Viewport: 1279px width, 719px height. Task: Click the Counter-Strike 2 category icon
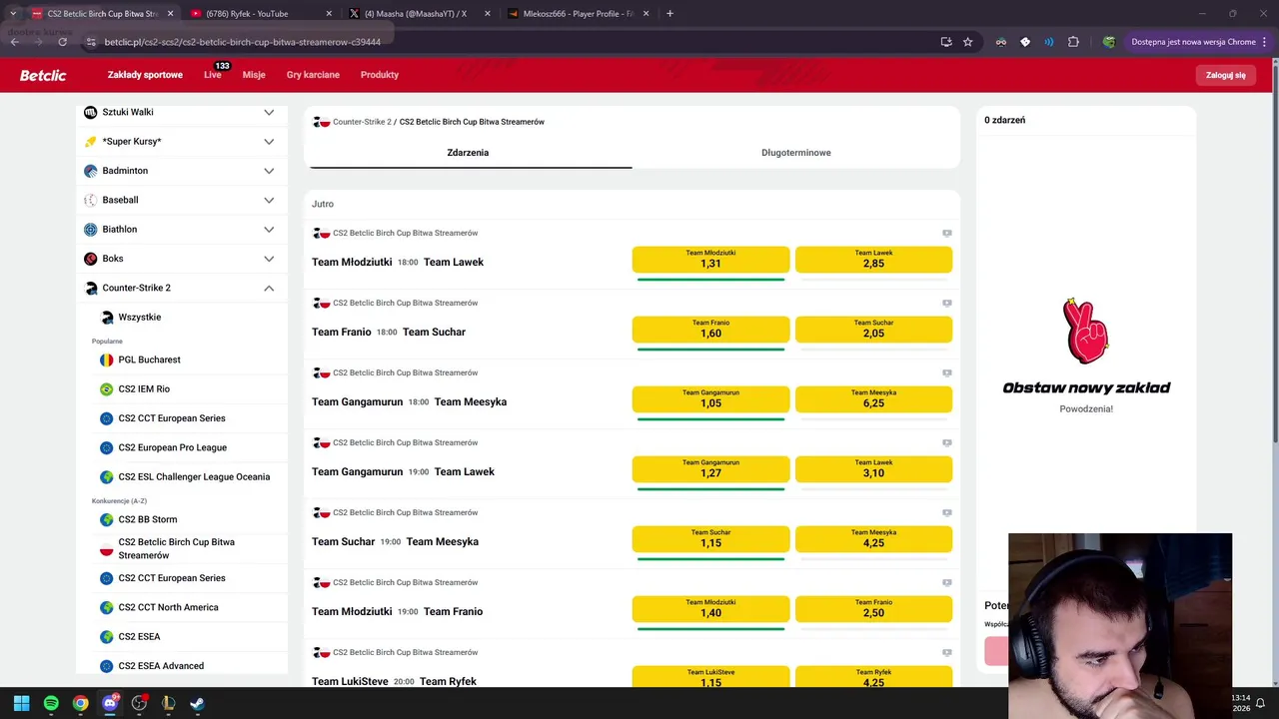(91, 288)
